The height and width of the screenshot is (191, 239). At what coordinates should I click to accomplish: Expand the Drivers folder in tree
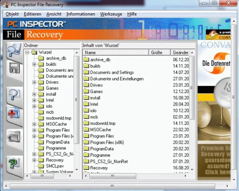click(x=34, y=82)
